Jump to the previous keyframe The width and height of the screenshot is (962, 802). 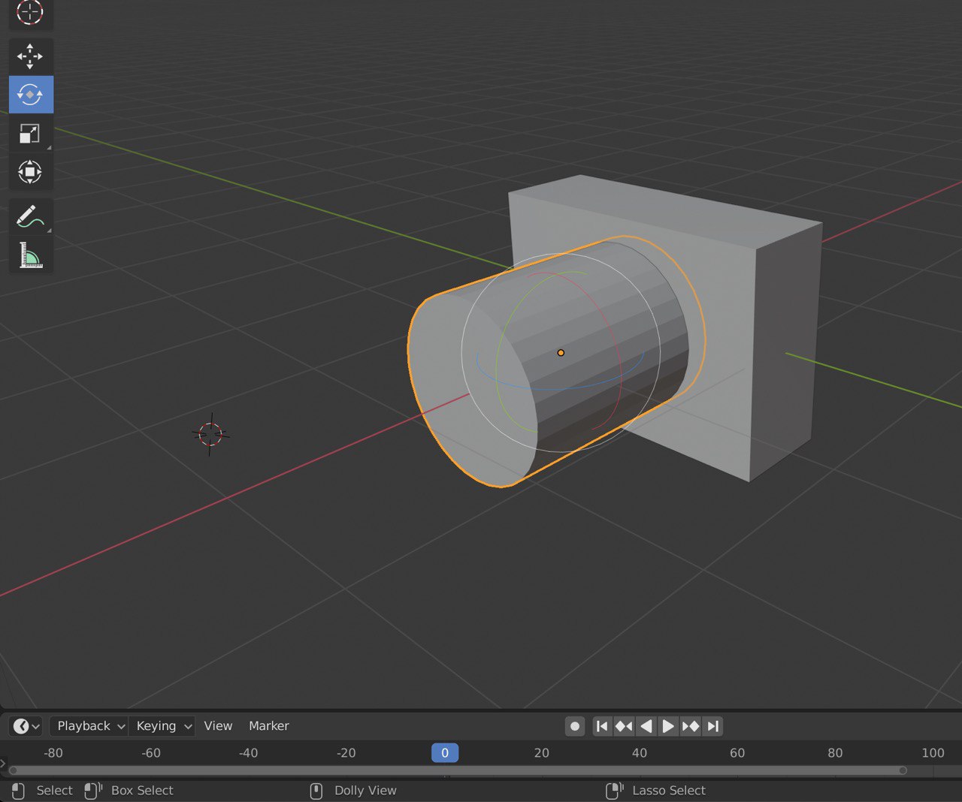tap(624, 726)
